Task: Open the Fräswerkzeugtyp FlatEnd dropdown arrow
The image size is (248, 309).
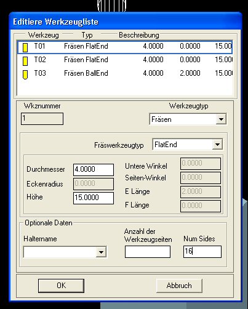Action: [217, 145]
